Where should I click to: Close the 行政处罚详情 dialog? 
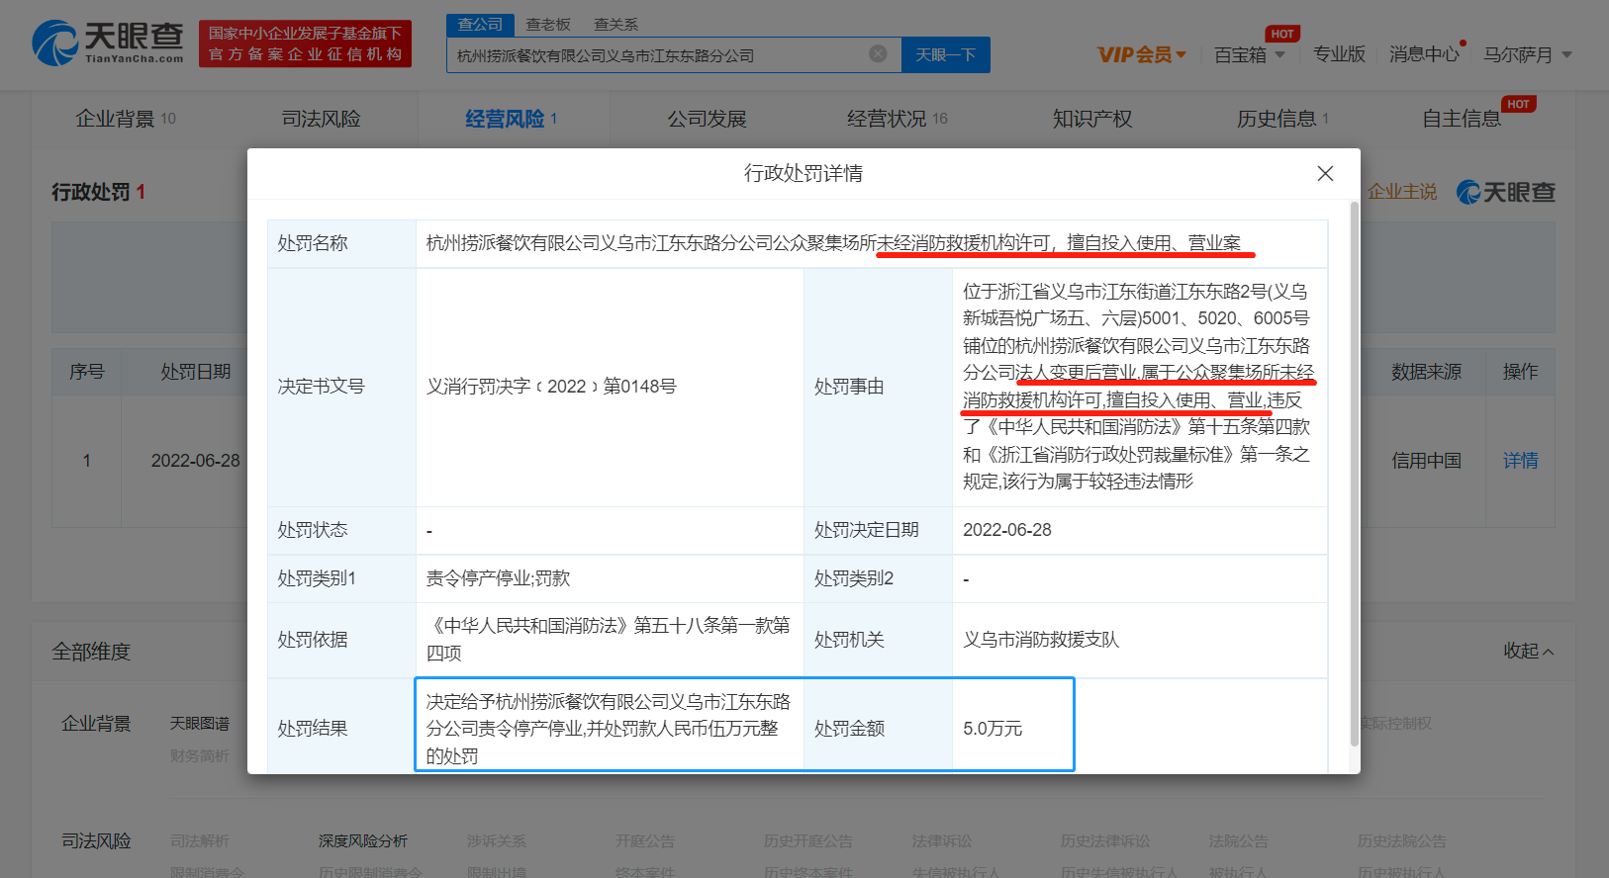coord(1325,173)
